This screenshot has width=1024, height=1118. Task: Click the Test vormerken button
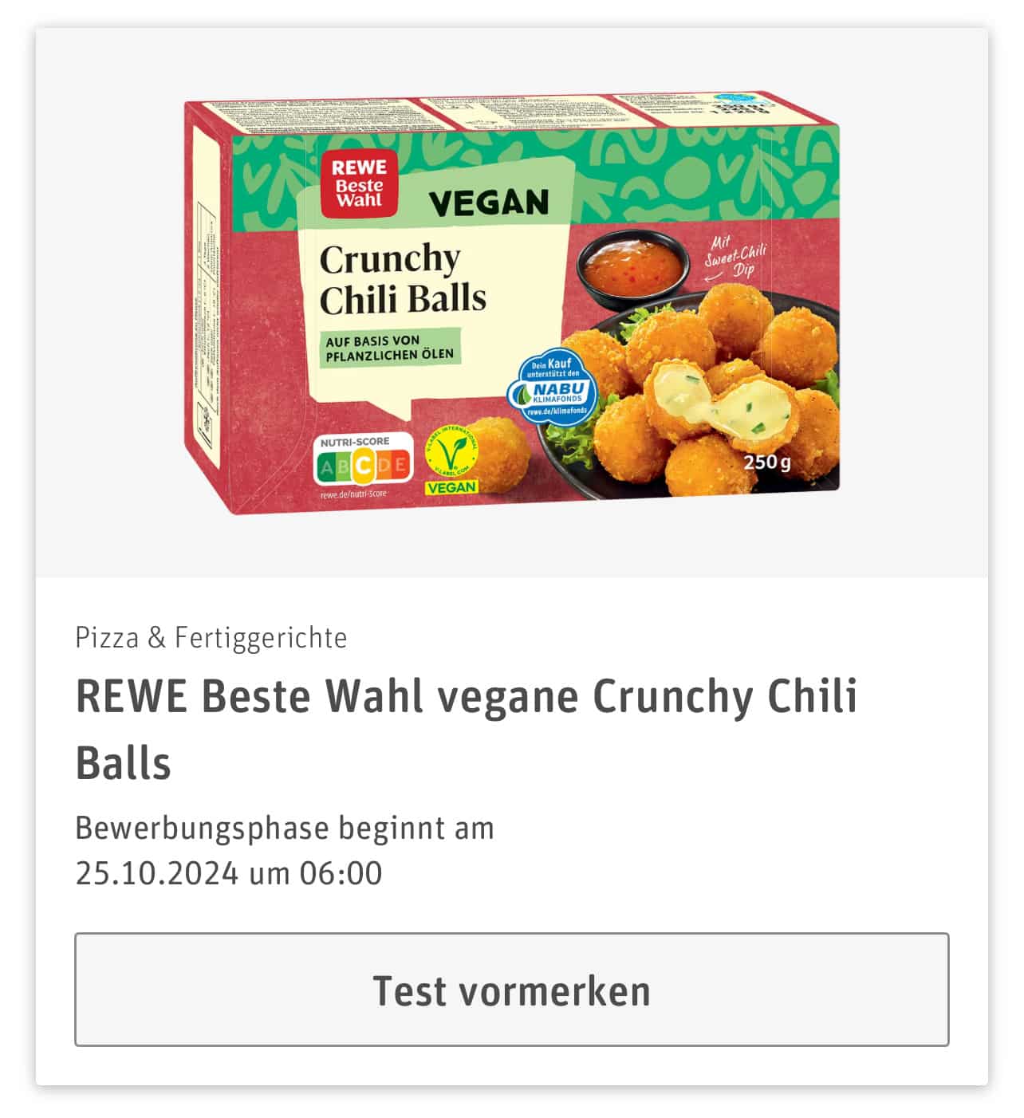coord(511,989)
